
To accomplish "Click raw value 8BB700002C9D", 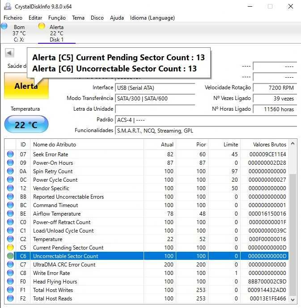I will click(x=267, y=282).
